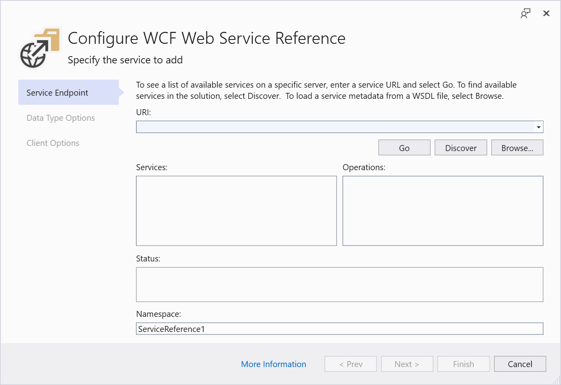Cancel the service reference wizard
This screenshot has height=385, width=561.
[x=520, y=364]
